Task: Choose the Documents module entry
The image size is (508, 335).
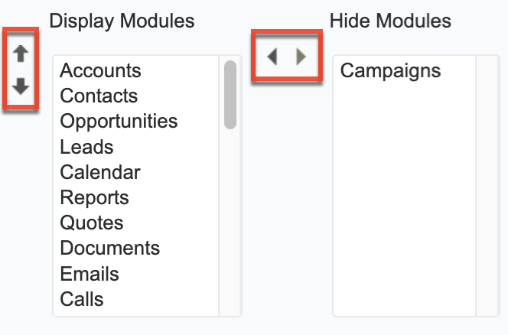Action: coord(109,249)
